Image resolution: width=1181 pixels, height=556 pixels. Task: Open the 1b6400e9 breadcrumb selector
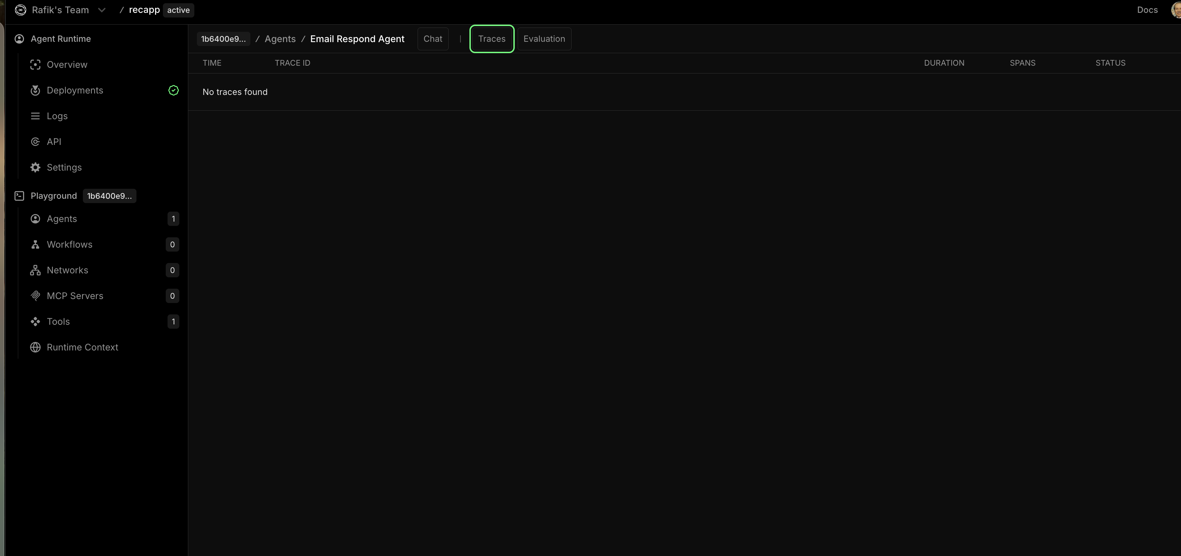[x=223, y=39]
